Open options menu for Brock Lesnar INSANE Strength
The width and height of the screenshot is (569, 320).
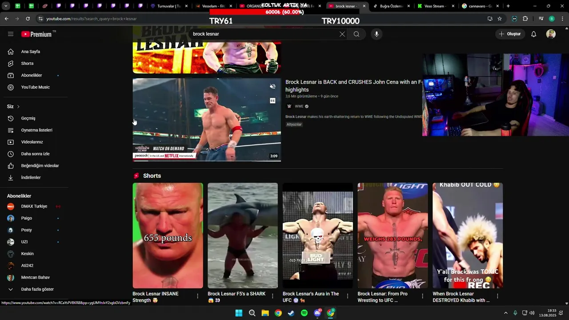pyautogui.click(x=198, y=296)
